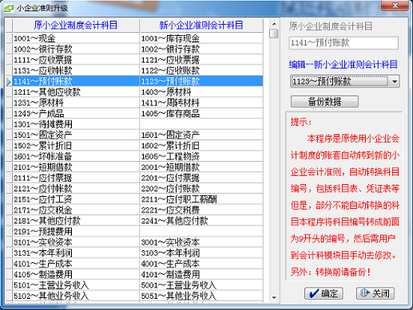Screen dimensions: 413x310
Task: Click the scrollbar thumb of the table
Action: (x=274, y=33)
